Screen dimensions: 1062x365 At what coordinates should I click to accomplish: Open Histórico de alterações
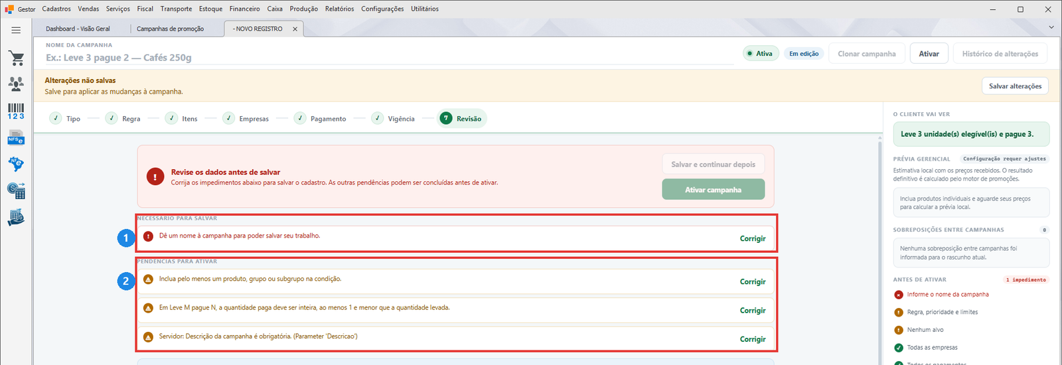1000,54
